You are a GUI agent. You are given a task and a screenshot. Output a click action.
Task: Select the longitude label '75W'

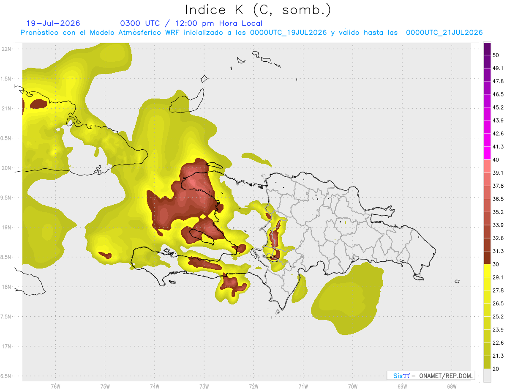click(x=105, y=387)
